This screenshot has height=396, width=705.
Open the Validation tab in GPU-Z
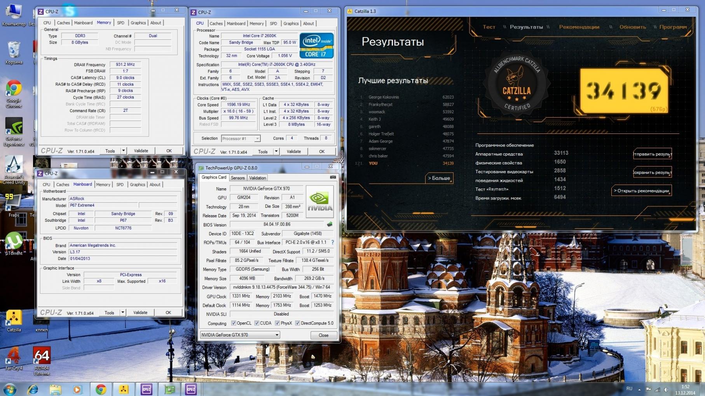click(x=258, y=178)
